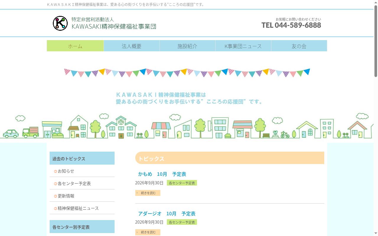Open the ホーム navigation tab
Screen dimensions: 378x236
pos(75,46)
